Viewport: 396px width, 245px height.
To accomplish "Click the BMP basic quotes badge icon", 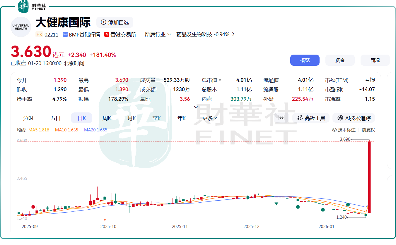I will click(65, 34).
